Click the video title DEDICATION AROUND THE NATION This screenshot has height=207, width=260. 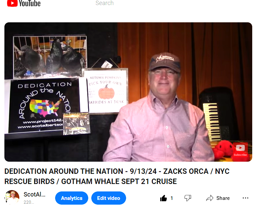point(117,176)
